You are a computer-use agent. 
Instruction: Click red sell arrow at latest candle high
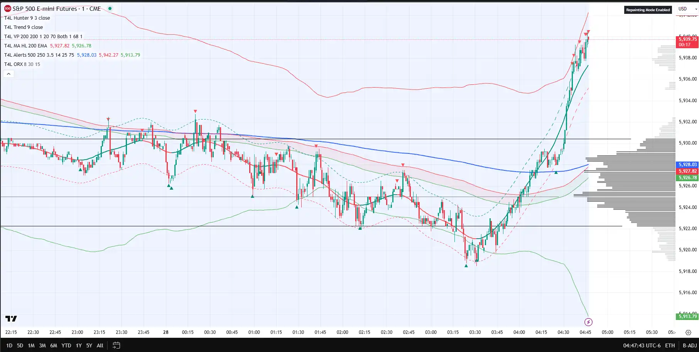click(588, 32)
